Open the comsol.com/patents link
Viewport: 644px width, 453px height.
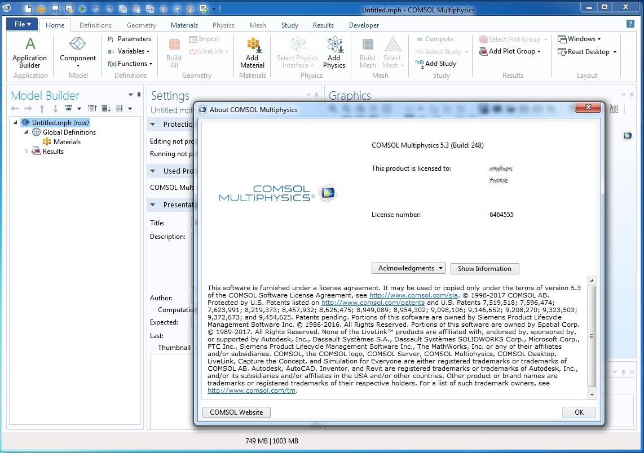coord(373,303)
